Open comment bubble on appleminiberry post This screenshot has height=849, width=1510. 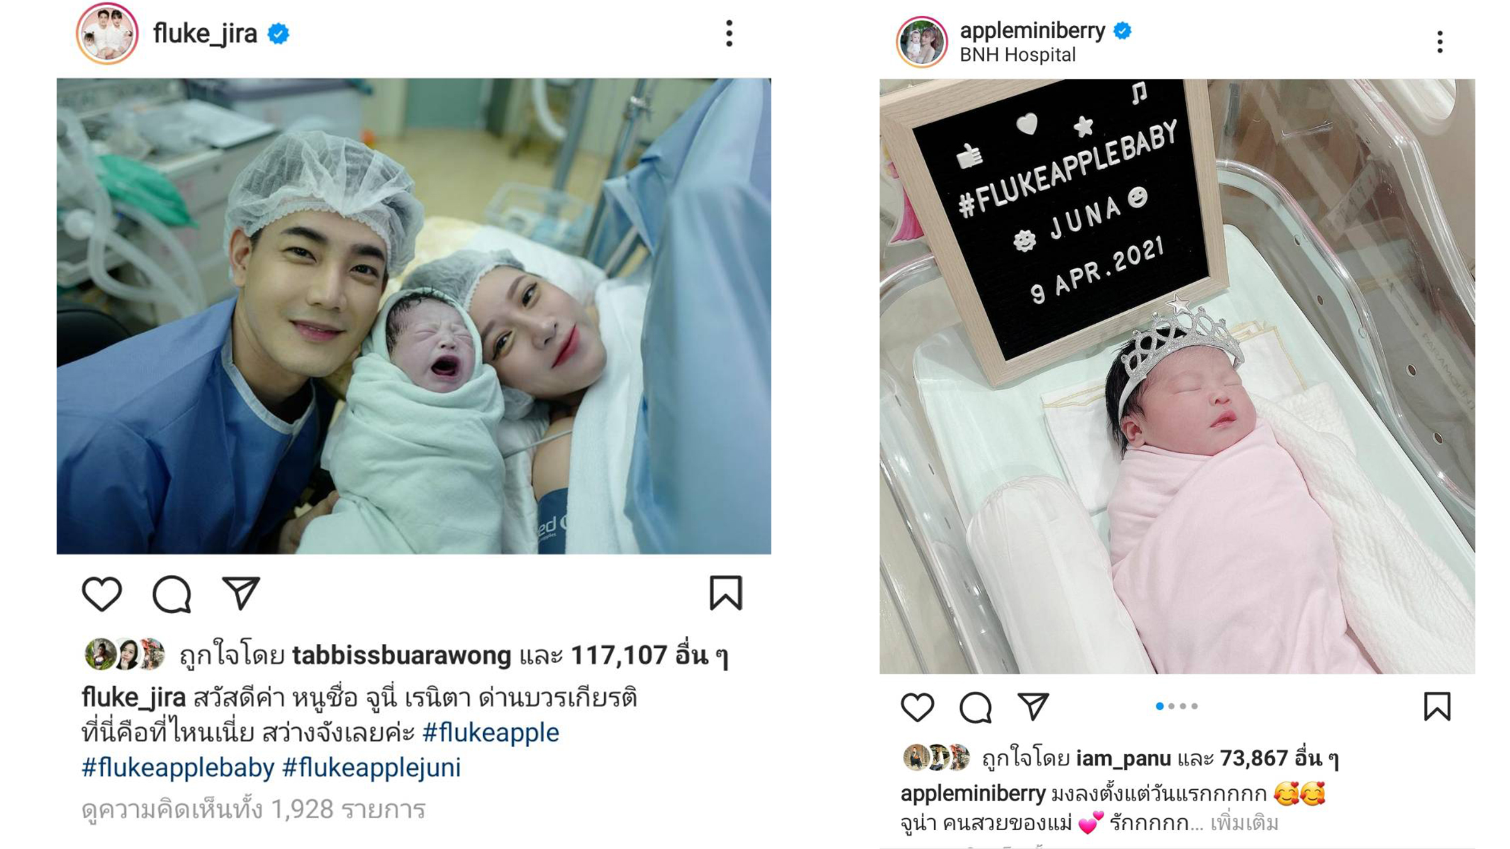click(x=976, y=708)
